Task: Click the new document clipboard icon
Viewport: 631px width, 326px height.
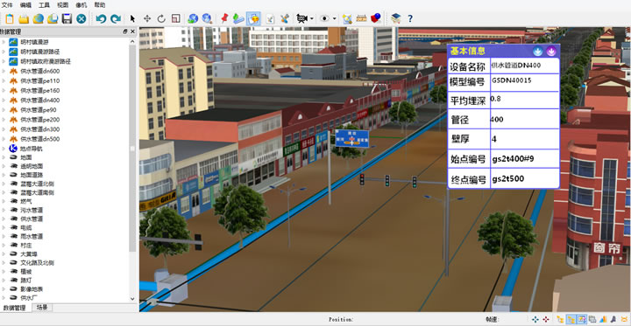Action: pyautogui.click(x=10, y=18)
